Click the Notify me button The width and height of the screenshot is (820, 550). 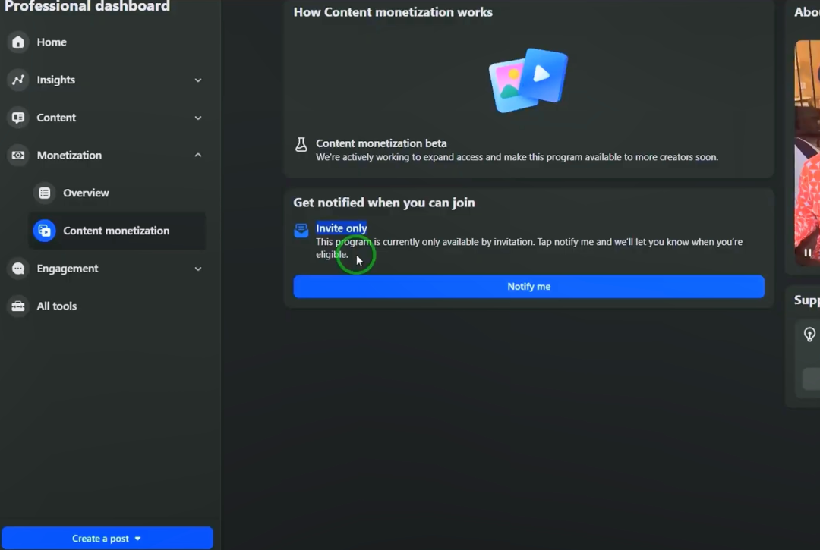click(x=528, y=286)
